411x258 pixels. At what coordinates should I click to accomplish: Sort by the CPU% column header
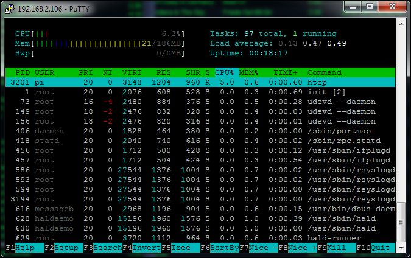click(223, 72)
